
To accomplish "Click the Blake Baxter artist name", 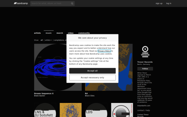I will pyautogui.click(x=40, y=96).
